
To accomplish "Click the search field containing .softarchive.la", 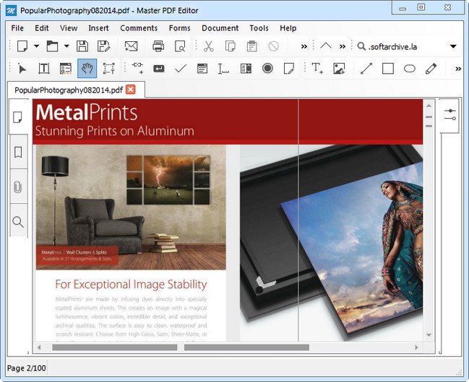I will 407,47.
